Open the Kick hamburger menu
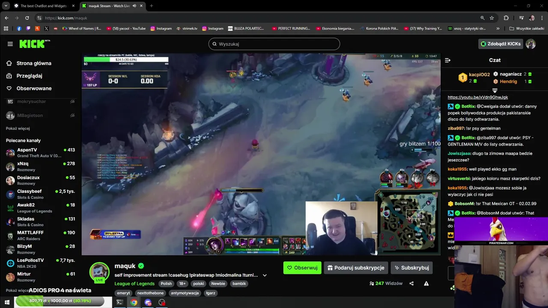 (10, 44)
